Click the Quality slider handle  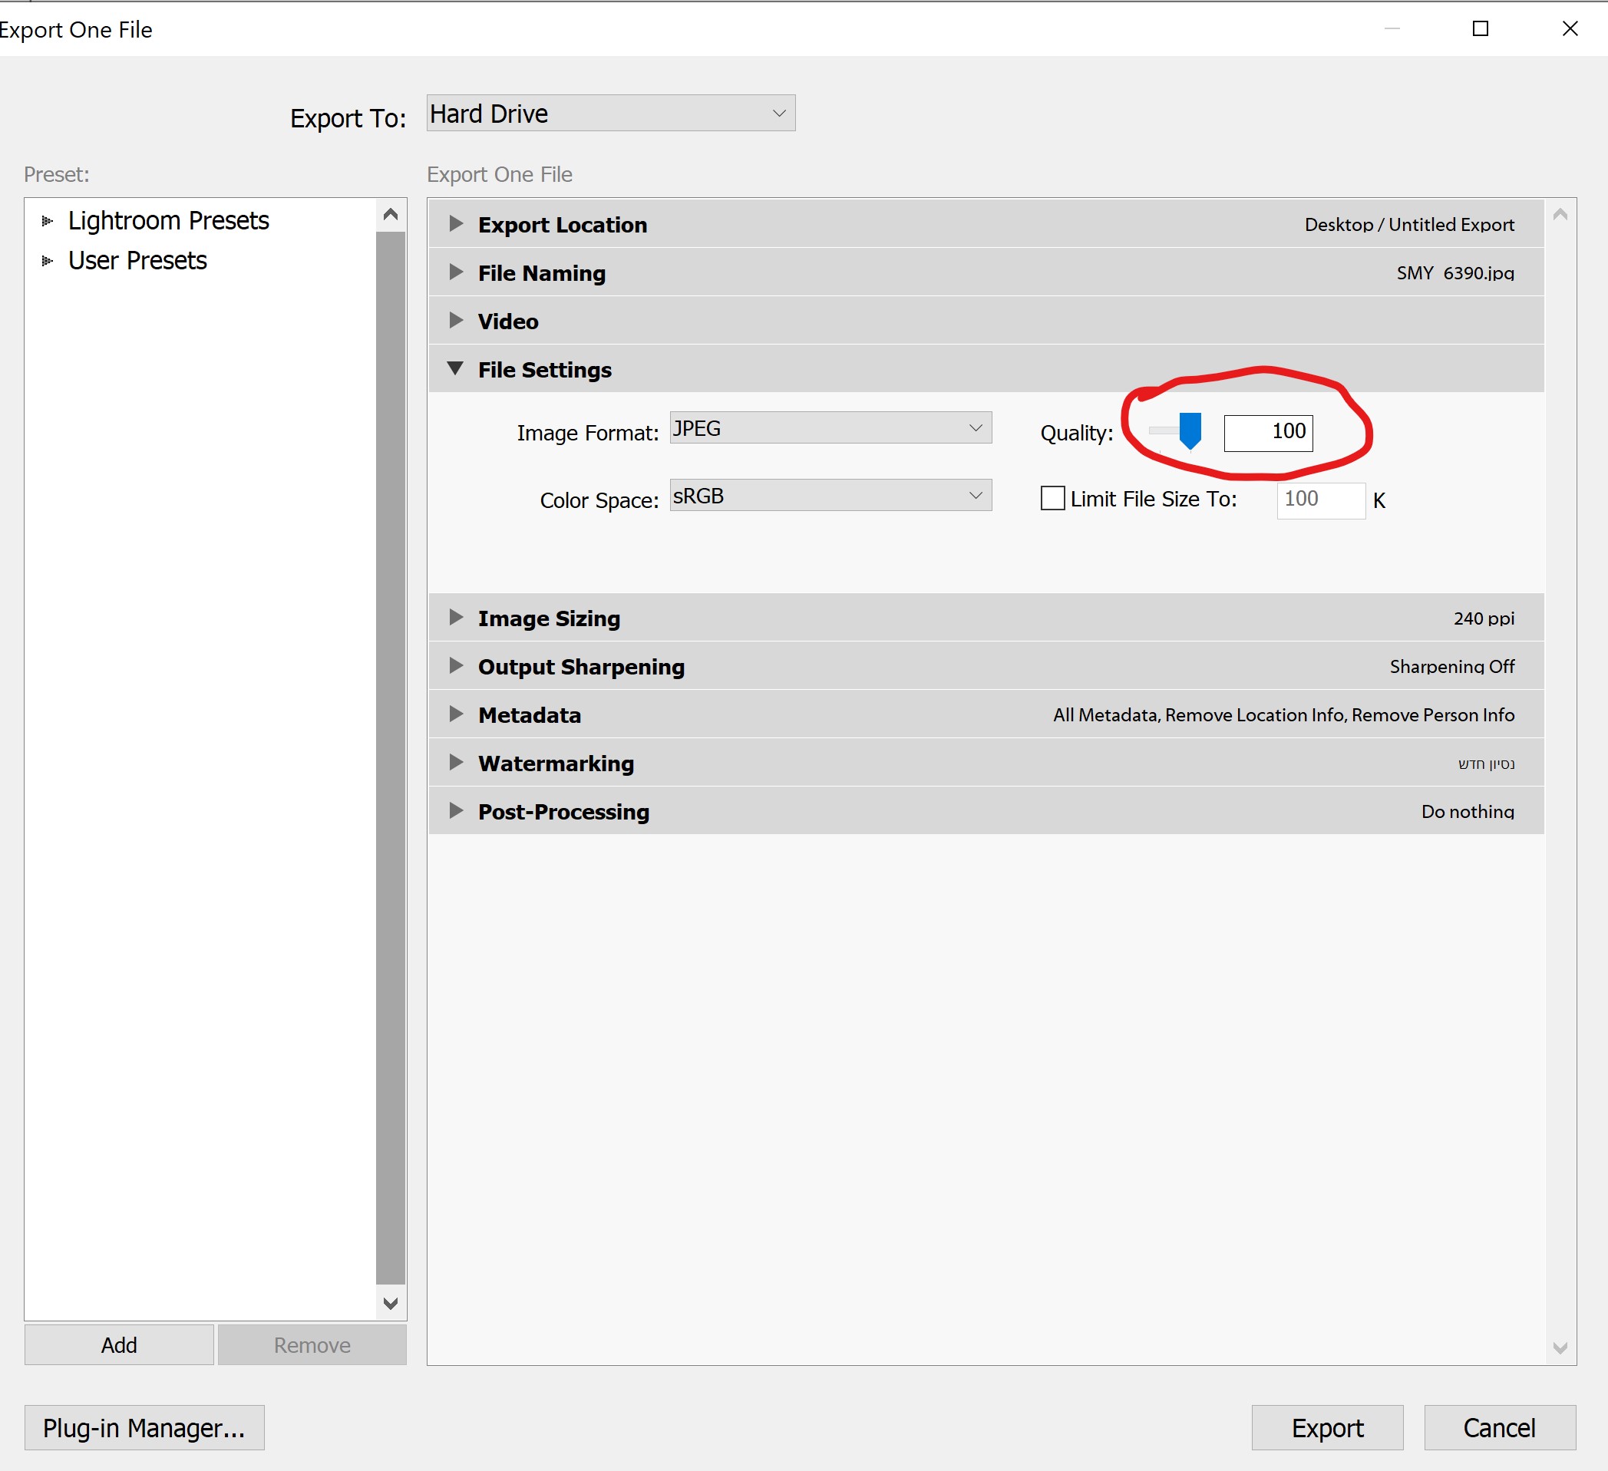(x=1189, y=430)
